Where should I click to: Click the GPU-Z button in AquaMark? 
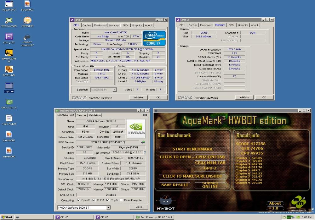pos(210,168)
